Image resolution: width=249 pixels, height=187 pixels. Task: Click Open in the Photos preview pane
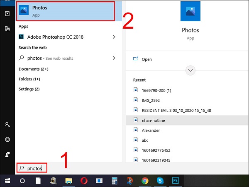tap(146, 59)
